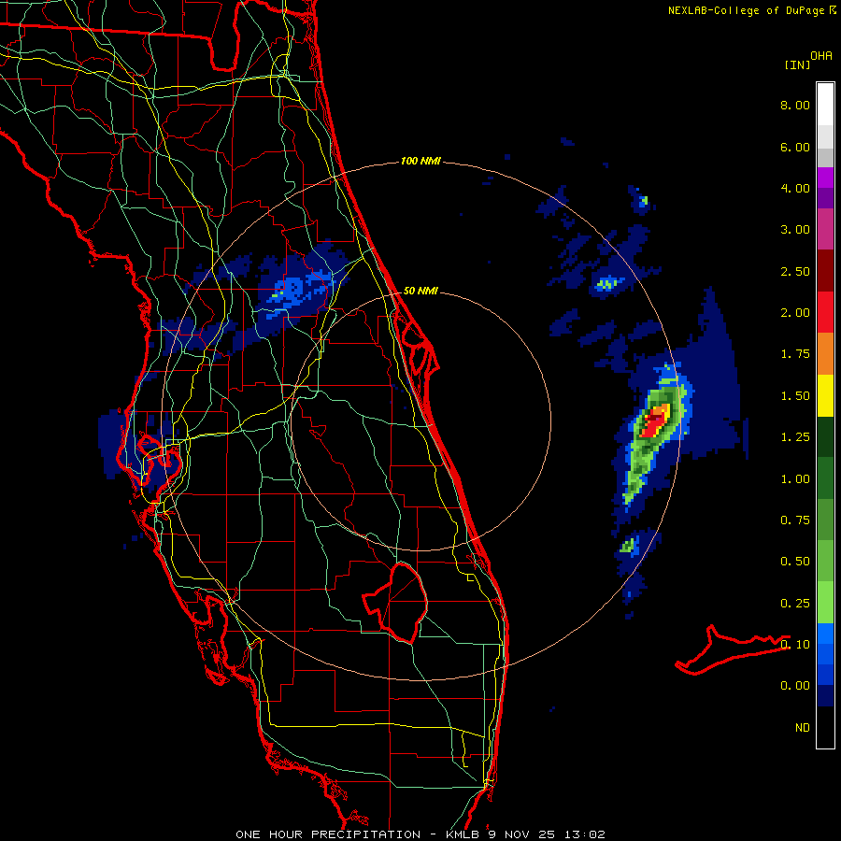Click the 50 NMI range ring label

(x=420, y=291)
